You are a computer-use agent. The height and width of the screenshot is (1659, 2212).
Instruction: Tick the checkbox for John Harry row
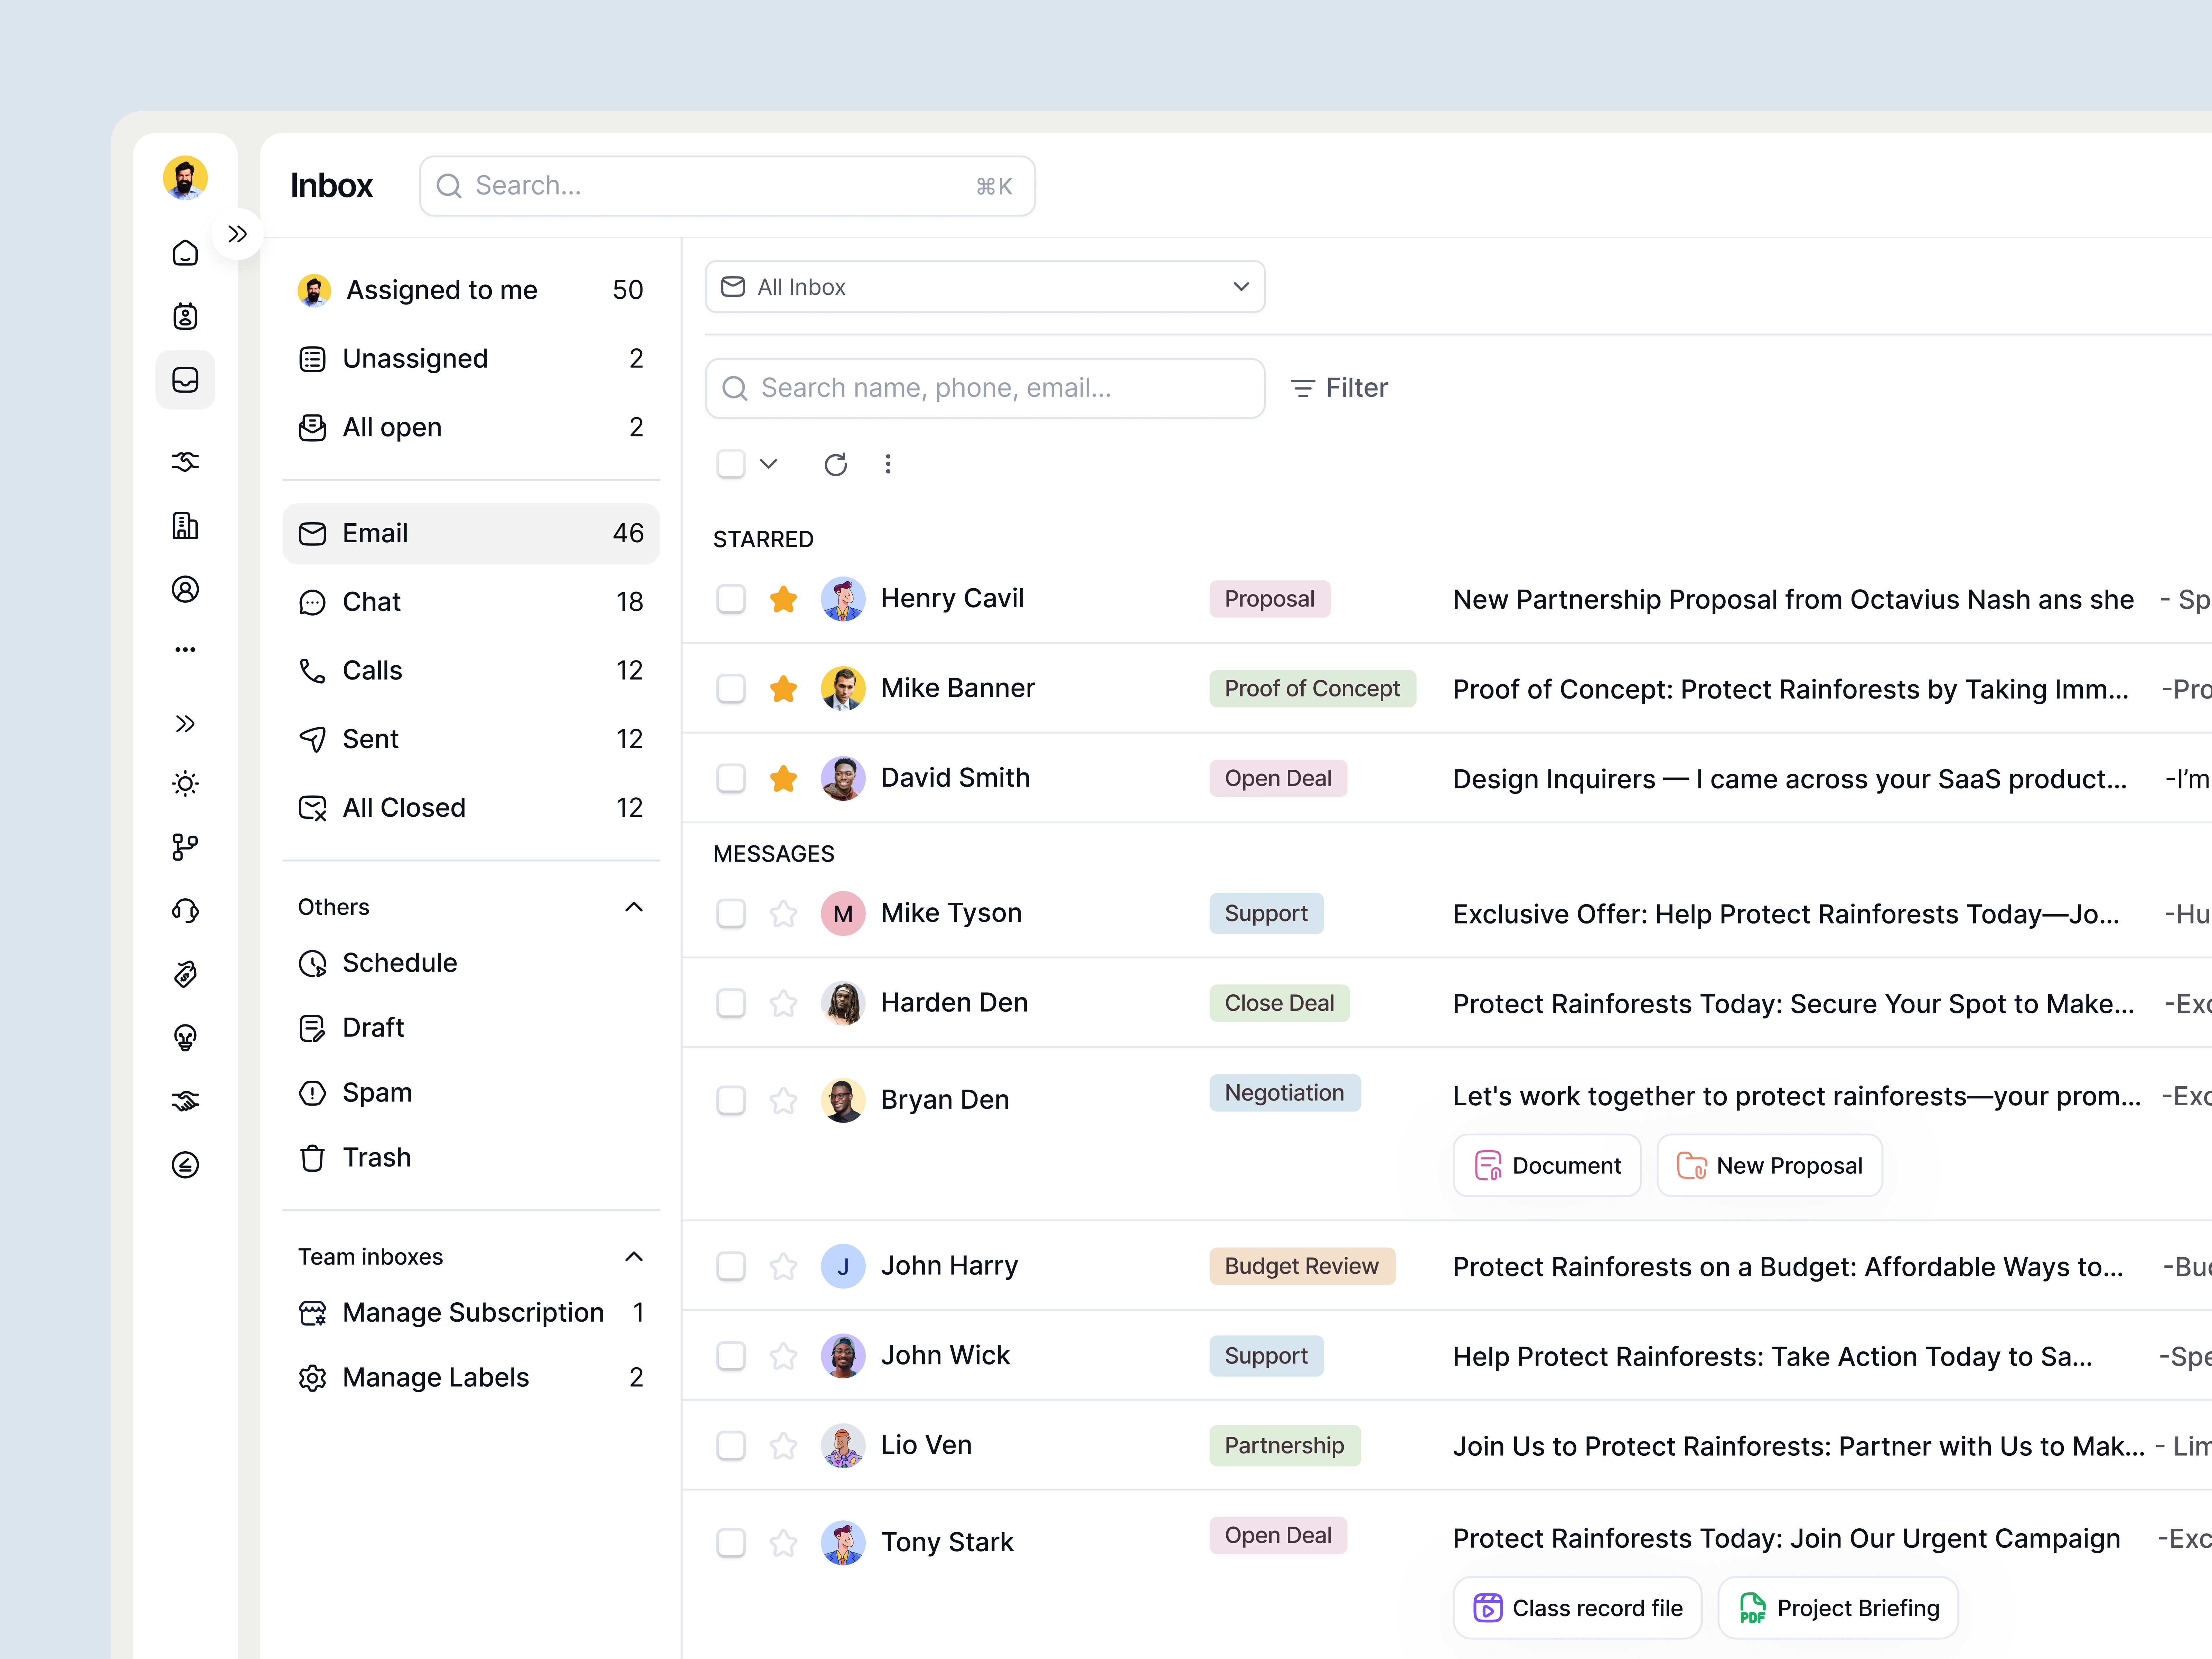tap(731, 1266)
